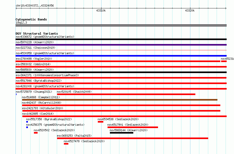Open nsv5869144 (Almarri2020) label
This screenshot has width=234, height=154.
129,130
